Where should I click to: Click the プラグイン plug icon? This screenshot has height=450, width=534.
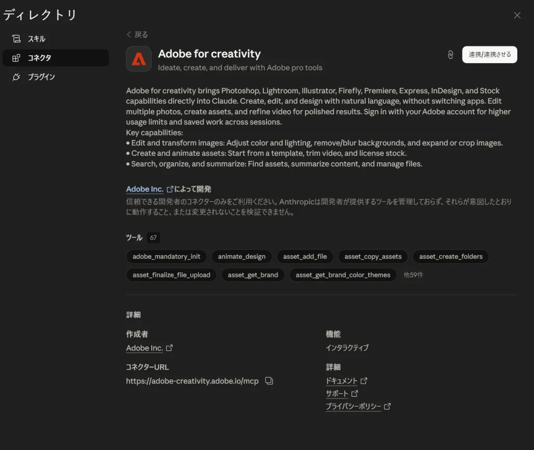[x=16, y=77]
